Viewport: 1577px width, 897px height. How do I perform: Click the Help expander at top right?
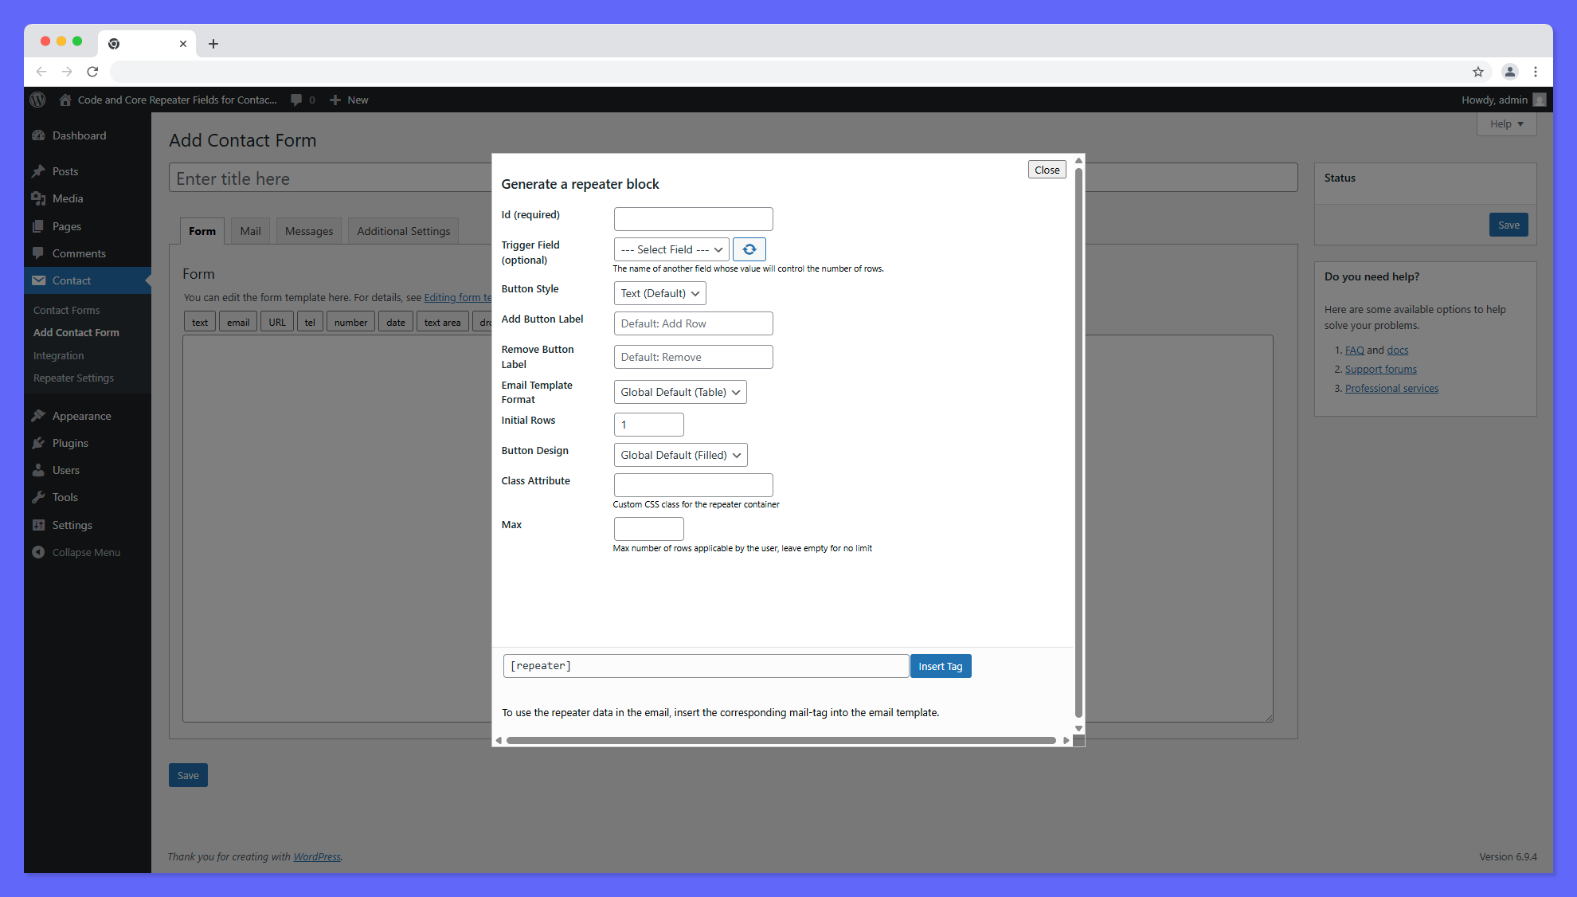1505,123
